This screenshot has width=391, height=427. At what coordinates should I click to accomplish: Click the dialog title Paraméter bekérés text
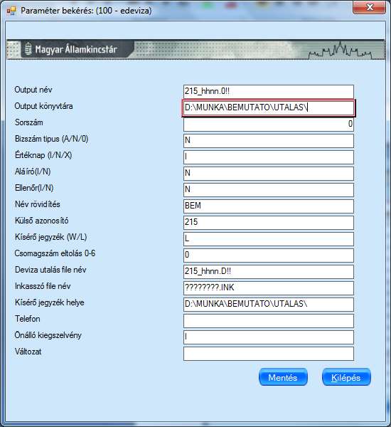86,11
